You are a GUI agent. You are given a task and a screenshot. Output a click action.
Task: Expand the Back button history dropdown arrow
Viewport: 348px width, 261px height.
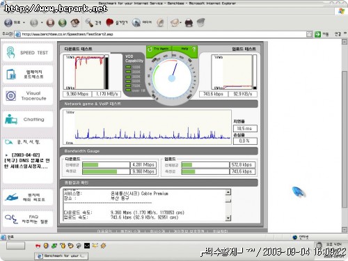point(24,23)
